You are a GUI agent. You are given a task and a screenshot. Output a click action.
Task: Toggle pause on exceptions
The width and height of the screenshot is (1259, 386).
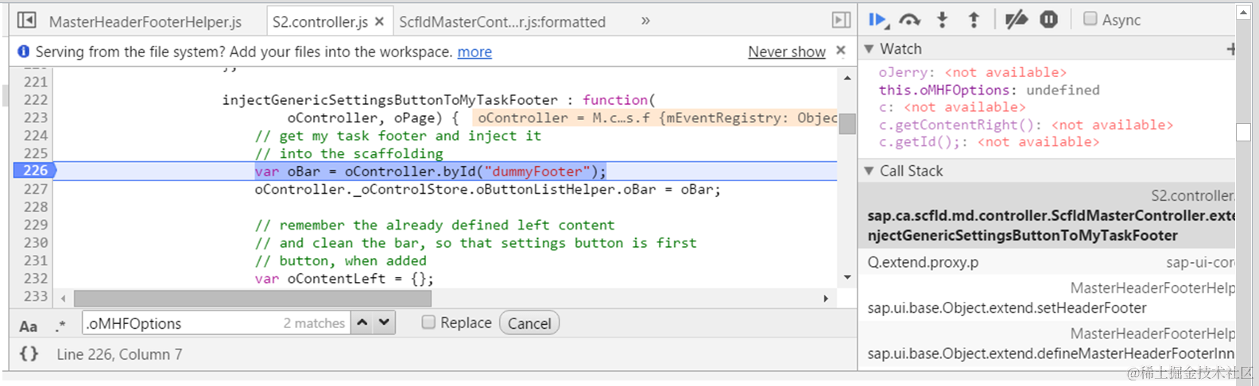point(1049,20)
